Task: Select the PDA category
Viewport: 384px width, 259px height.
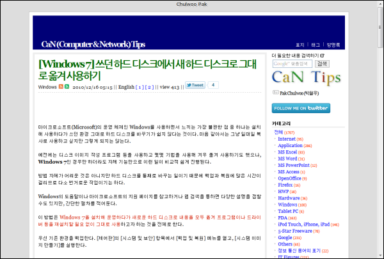Action: coord(282,217)
